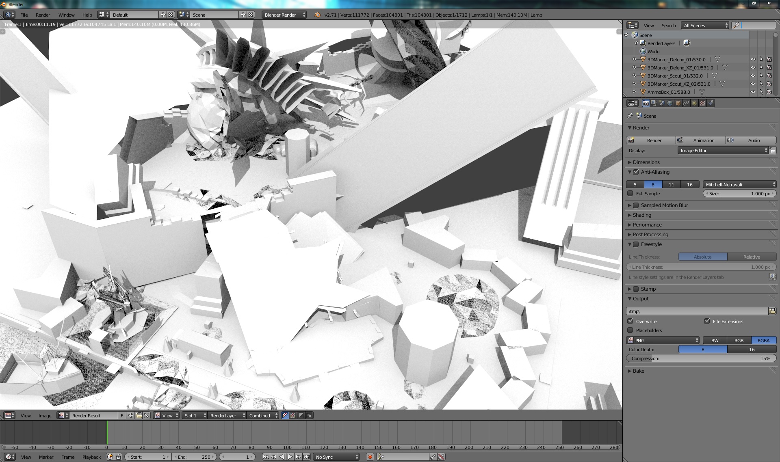Open the Render menu in top bar

tap(43, 15)
